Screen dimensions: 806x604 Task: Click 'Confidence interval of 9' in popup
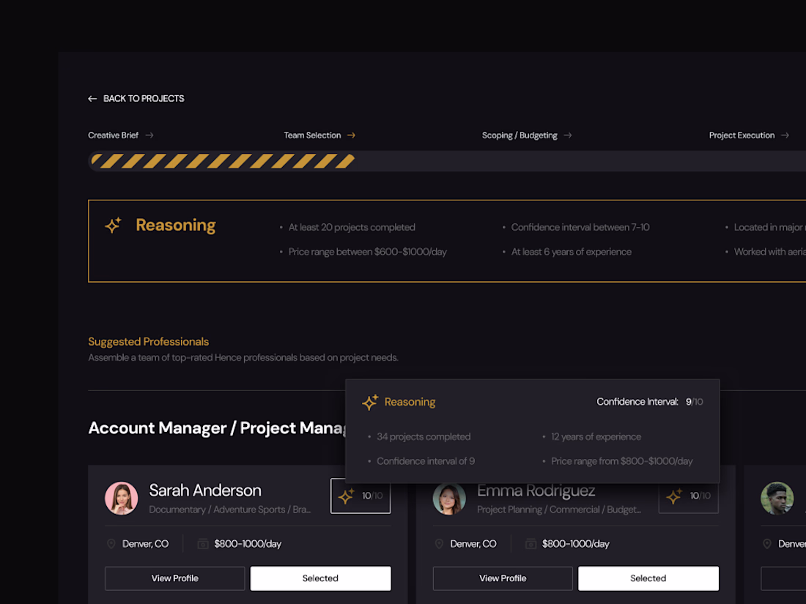(426, 461)
